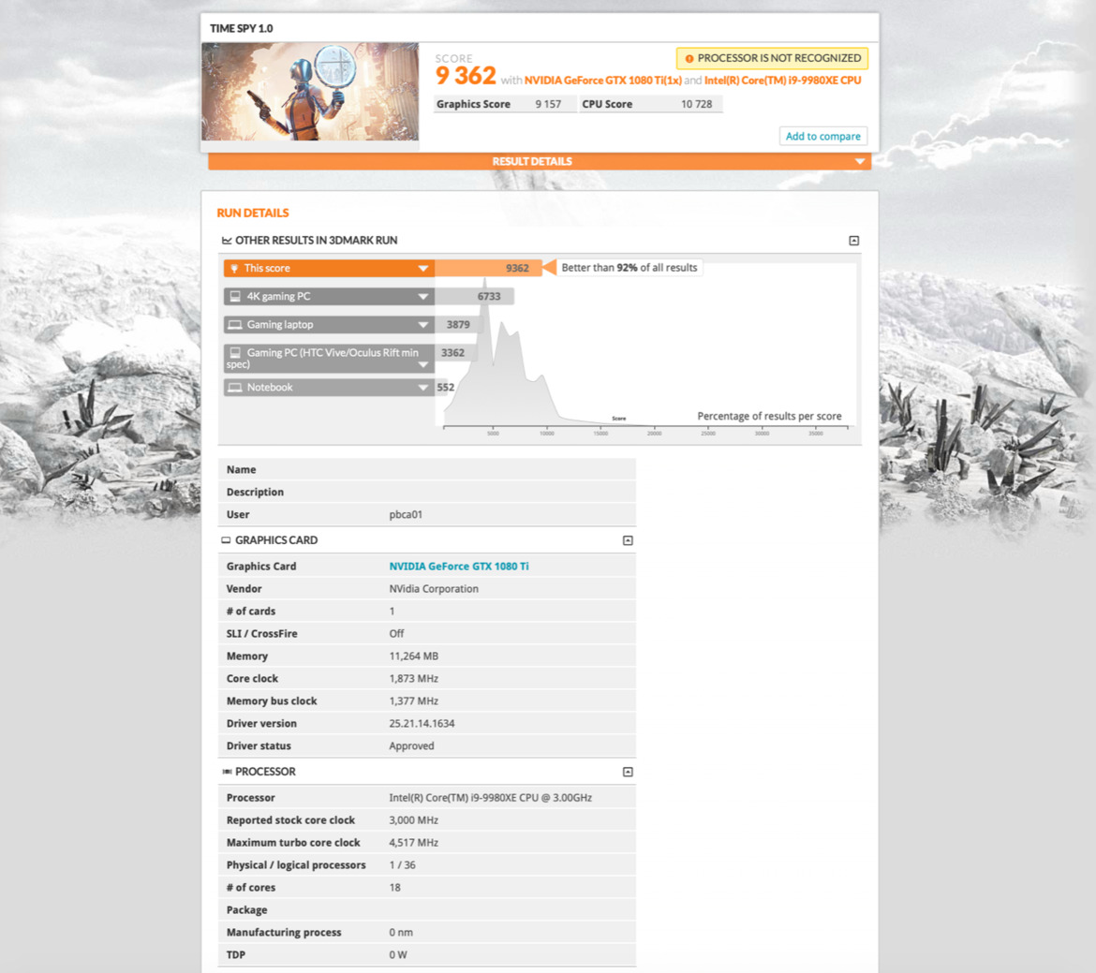
Task: Click the Processor is not recognized warning badge
Action: coord(773,58)
